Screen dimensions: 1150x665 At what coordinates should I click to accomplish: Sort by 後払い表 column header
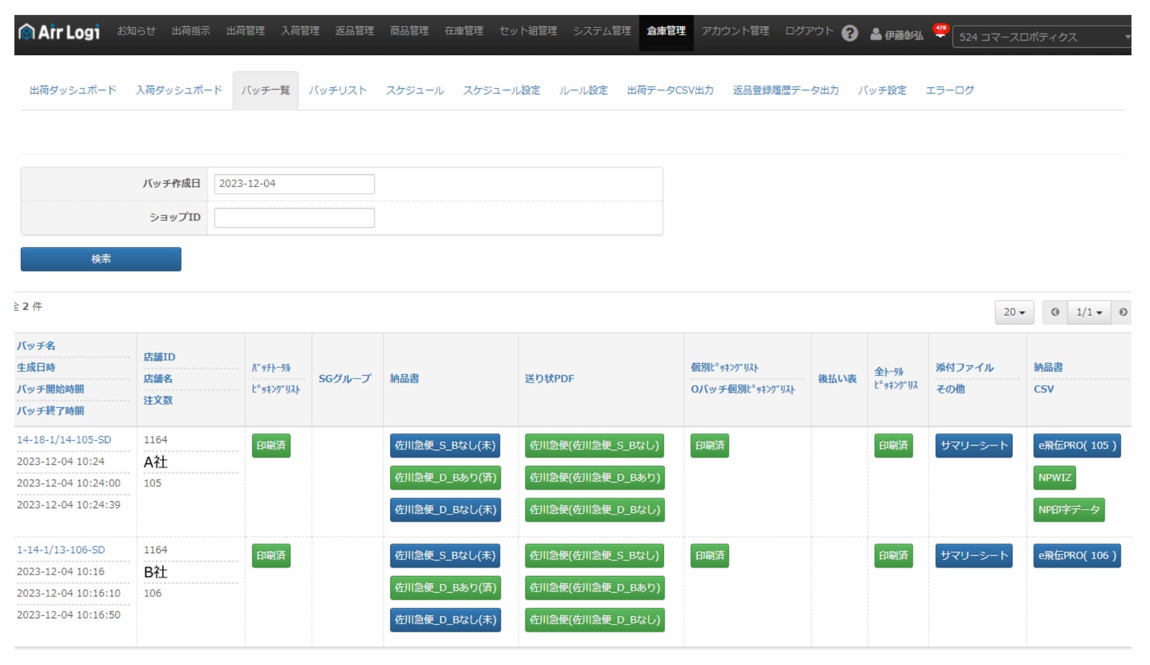[837, 379]
